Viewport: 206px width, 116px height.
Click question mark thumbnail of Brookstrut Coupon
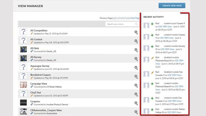tap(23, 76)
